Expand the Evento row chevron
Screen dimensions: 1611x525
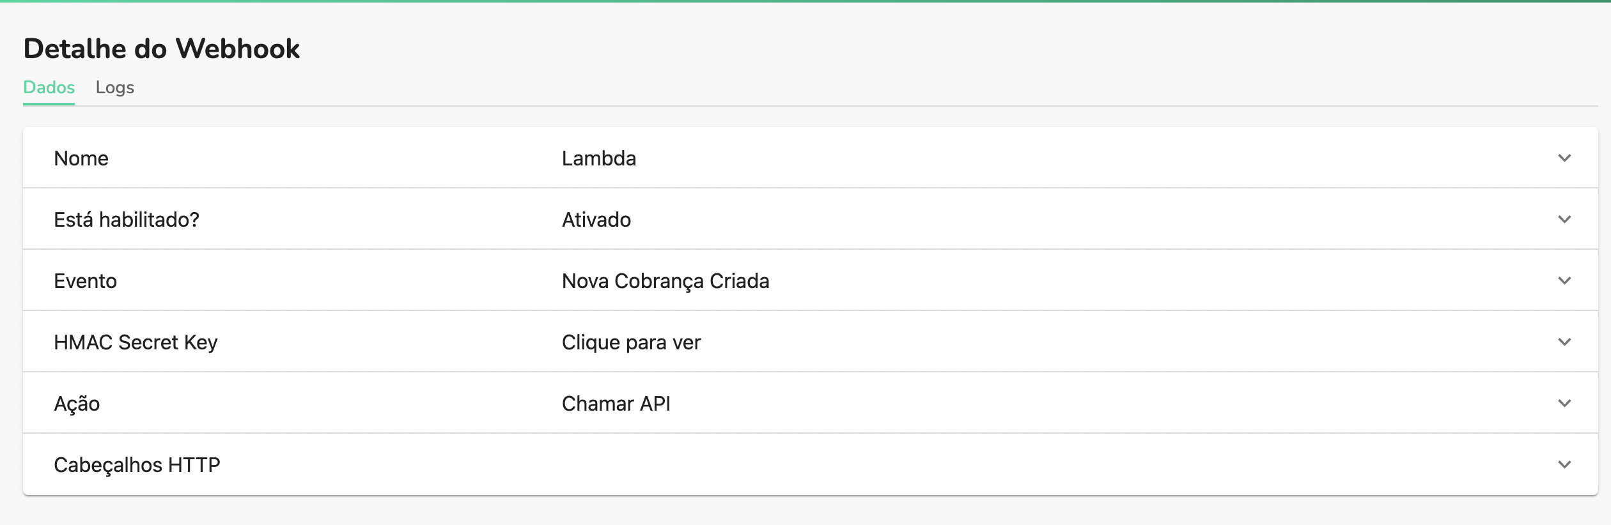coord(1566,281)
